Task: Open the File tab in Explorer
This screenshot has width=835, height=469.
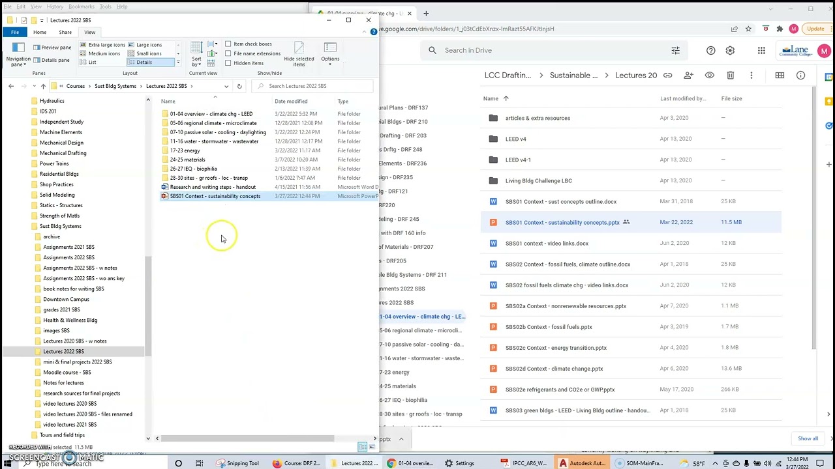Action: 15,32
